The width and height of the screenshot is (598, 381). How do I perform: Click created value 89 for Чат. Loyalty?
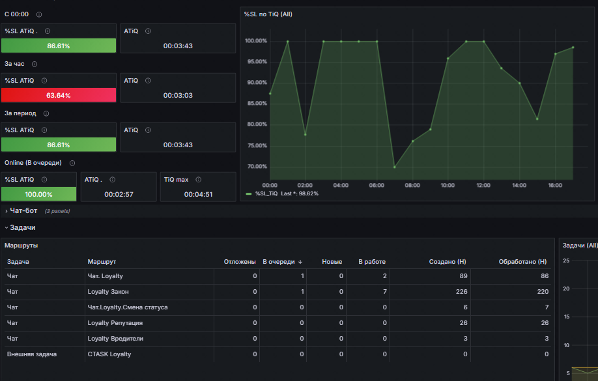[463, 276]
